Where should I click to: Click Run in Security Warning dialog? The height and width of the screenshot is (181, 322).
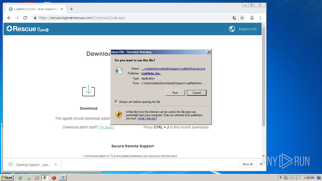click(175, 93)
